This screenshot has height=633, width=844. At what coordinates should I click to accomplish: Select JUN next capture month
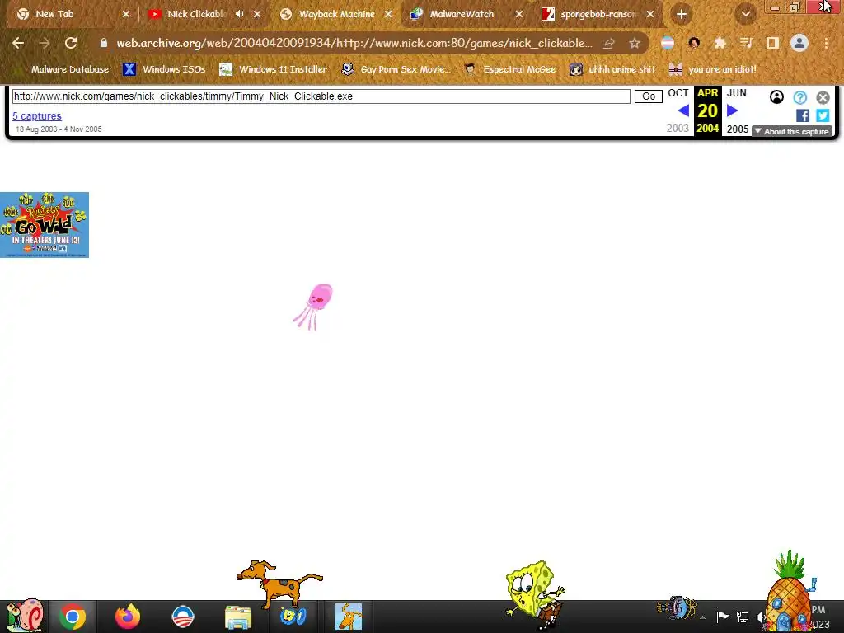pos(736,93)
